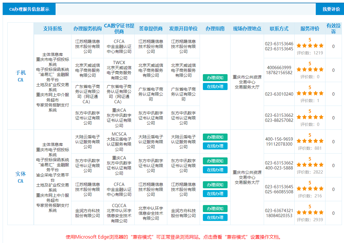Click star rating with 2939 reviews
Viewport: 344px width, 243px height.
(310, 212)
